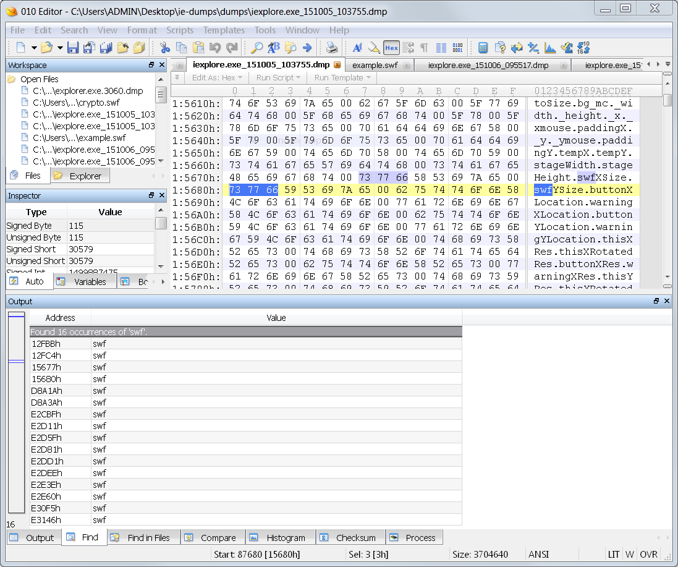Open the Run Script dropdown
Screen dimensions: 678x567
click(x=278, y=77)
